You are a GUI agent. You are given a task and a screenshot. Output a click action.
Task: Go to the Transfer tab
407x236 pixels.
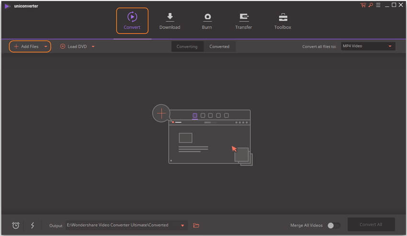[x=243, y=21]
